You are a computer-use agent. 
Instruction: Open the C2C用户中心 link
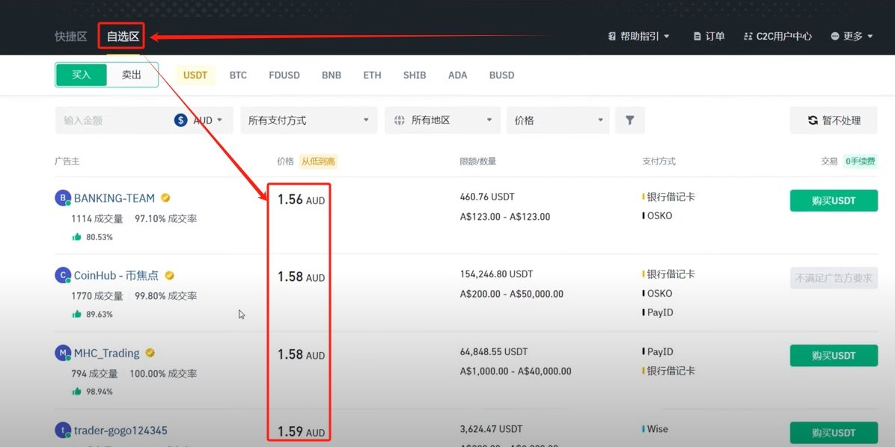point(778,36)
